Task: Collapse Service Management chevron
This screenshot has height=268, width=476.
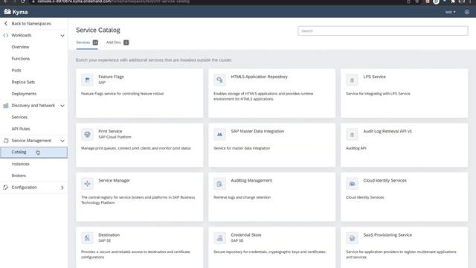Action: tap(62, 141)
